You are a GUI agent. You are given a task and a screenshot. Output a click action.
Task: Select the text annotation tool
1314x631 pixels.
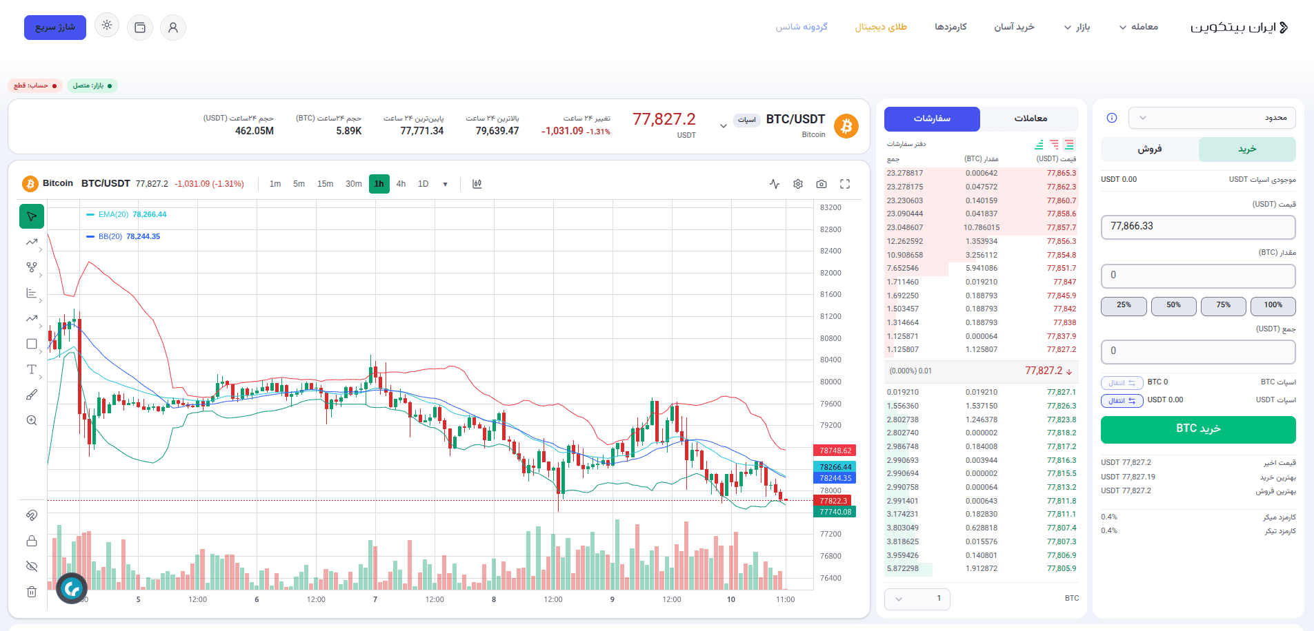click(x=32, y=369)
